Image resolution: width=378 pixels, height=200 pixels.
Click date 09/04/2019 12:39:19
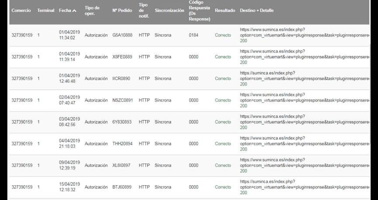point(69,166)
